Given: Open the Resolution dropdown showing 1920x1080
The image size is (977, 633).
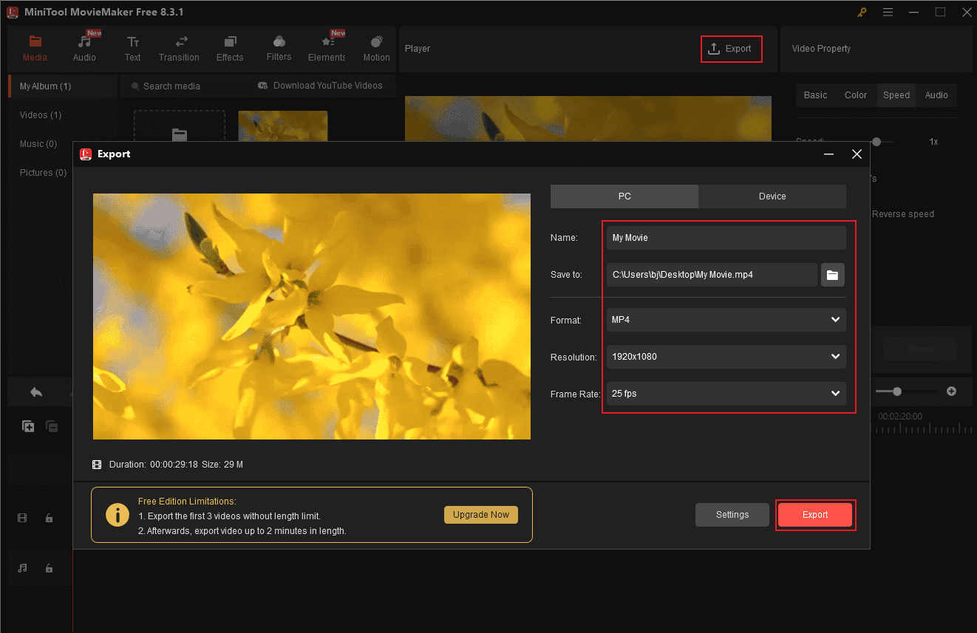Looking at the screenshot, I should [x=726, y=357].
